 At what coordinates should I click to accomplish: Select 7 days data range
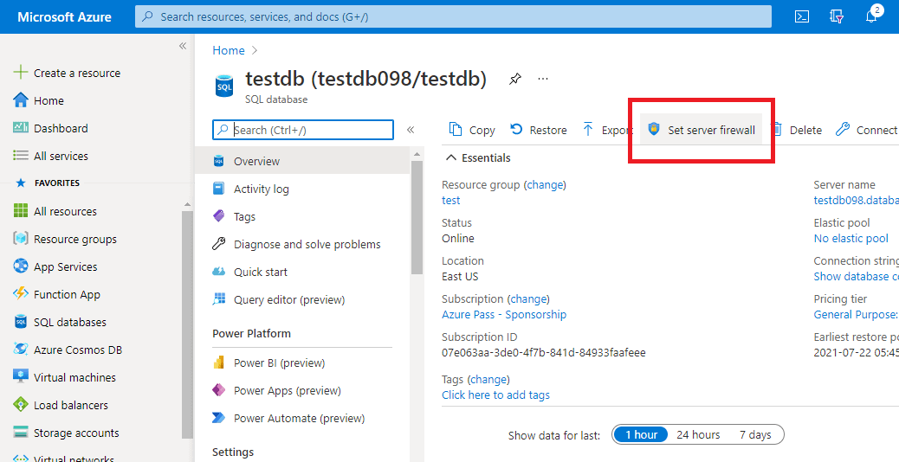click(755, 434)
